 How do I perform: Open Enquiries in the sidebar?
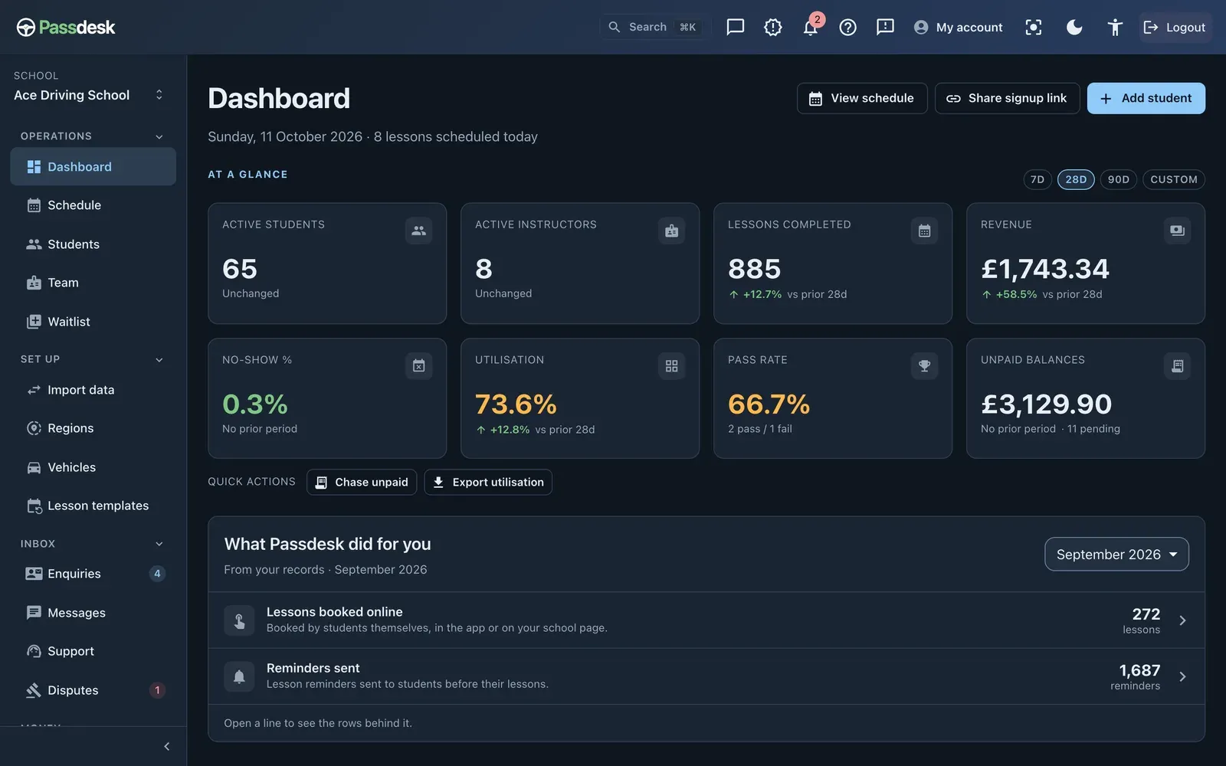tap(93, 574)
